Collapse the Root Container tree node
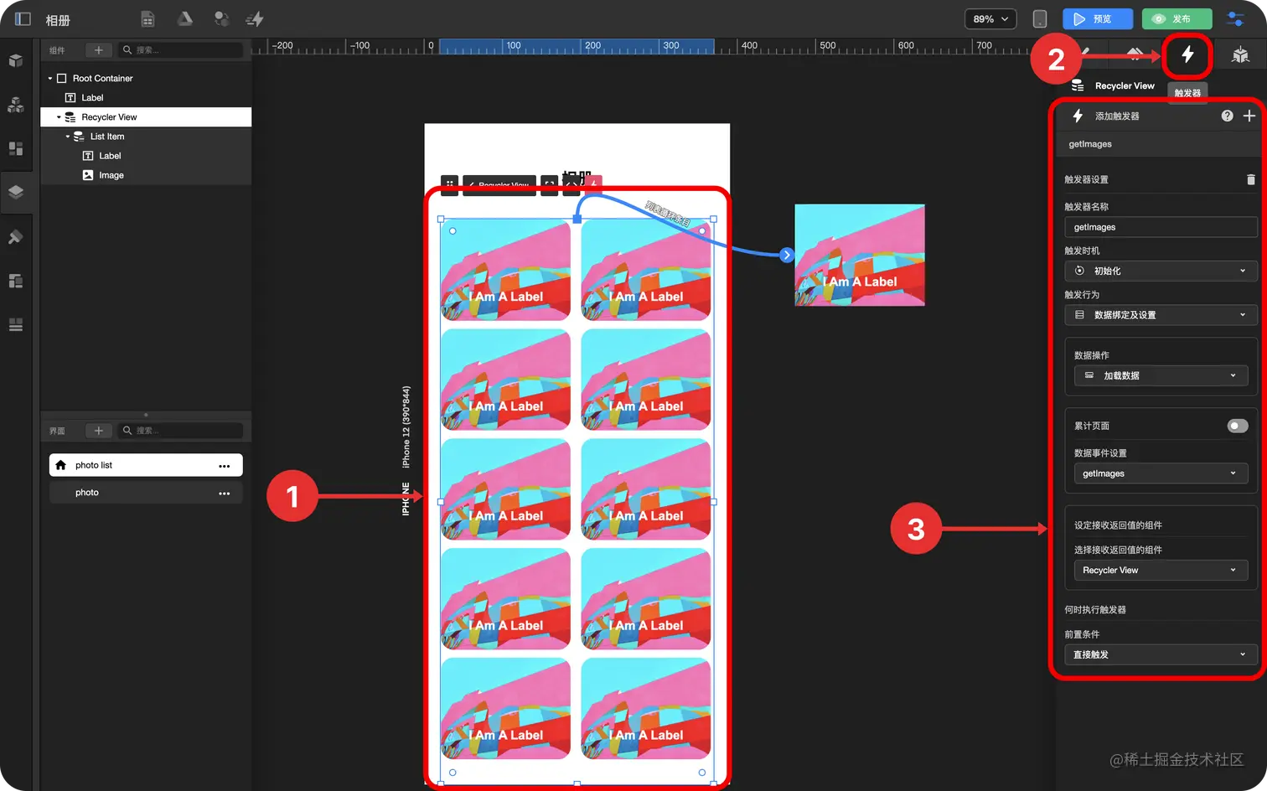1267x791 pixels. [49, 79]
